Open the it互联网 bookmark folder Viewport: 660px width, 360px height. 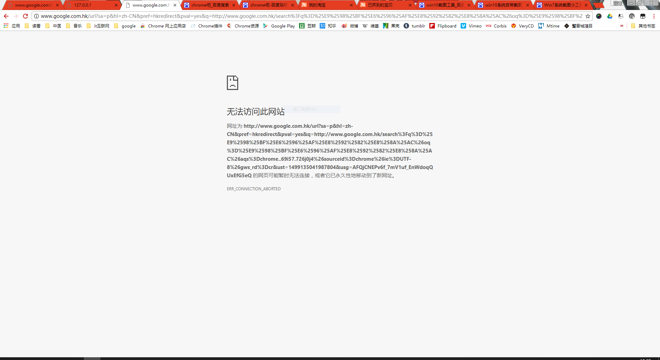coord(98,26)
